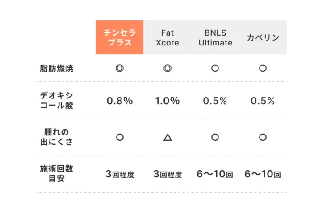Click the 脂肪燃焼 row label
335x213 pixels.
pyautogui.click(x=56, y=68)
